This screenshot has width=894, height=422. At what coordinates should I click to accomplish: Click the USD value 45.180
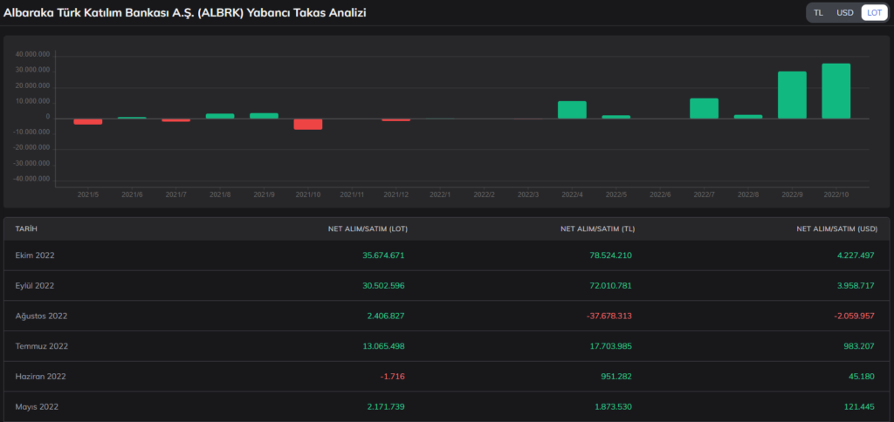point(862,377)
